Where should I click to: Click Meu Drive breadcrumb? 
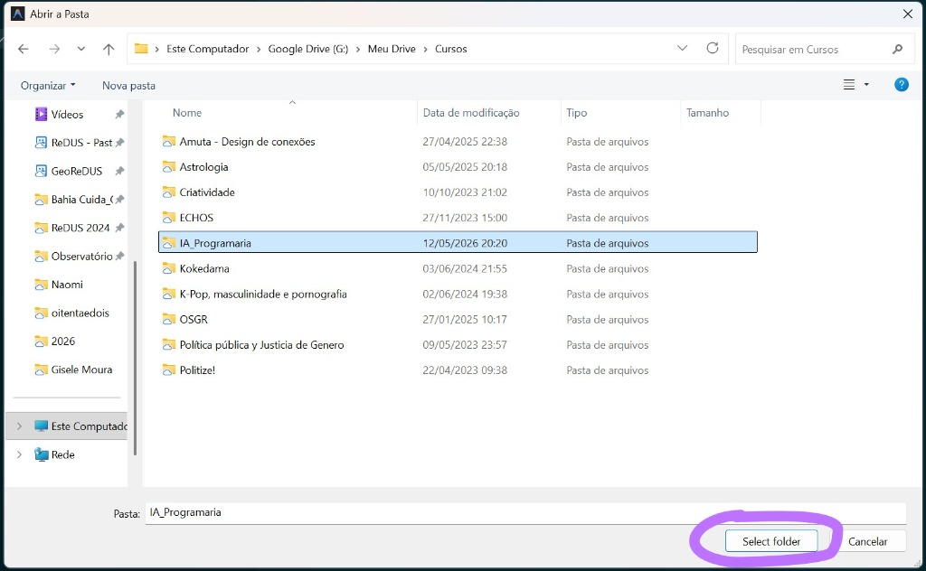pyautogui.click(x=392, y=49)
